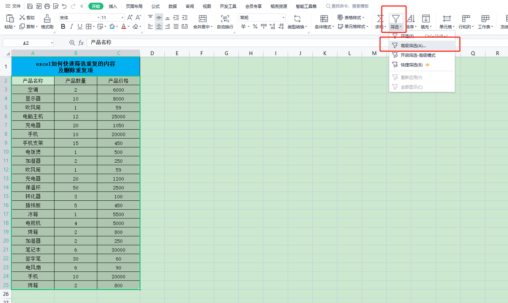Click the increase indent icon
Image resolution: width=508 pixels, height=303 pixels.
click(185, 17)
